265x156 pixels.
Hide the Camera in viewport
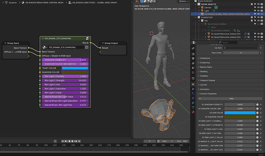point(258,7)
